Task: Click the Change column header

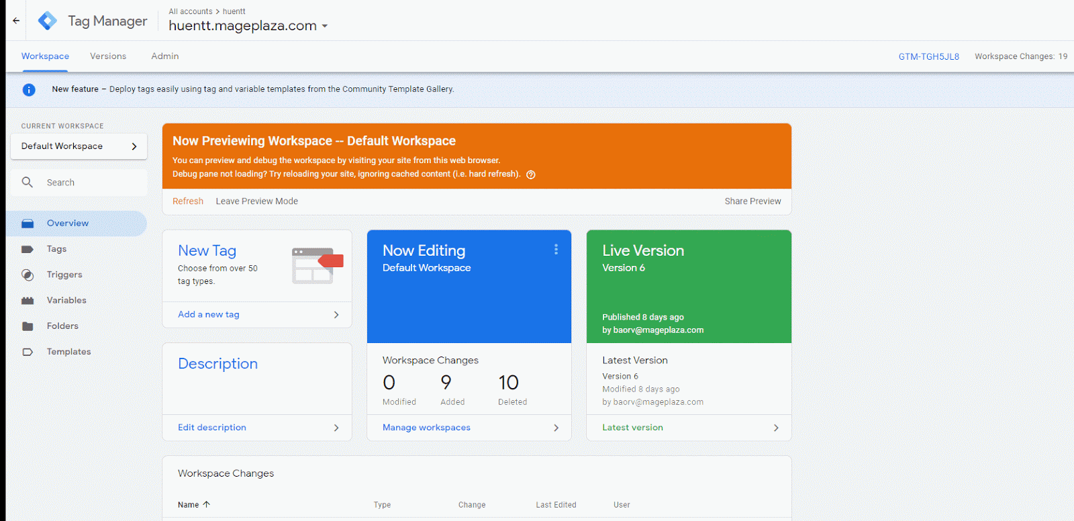Action: point(472,505)
